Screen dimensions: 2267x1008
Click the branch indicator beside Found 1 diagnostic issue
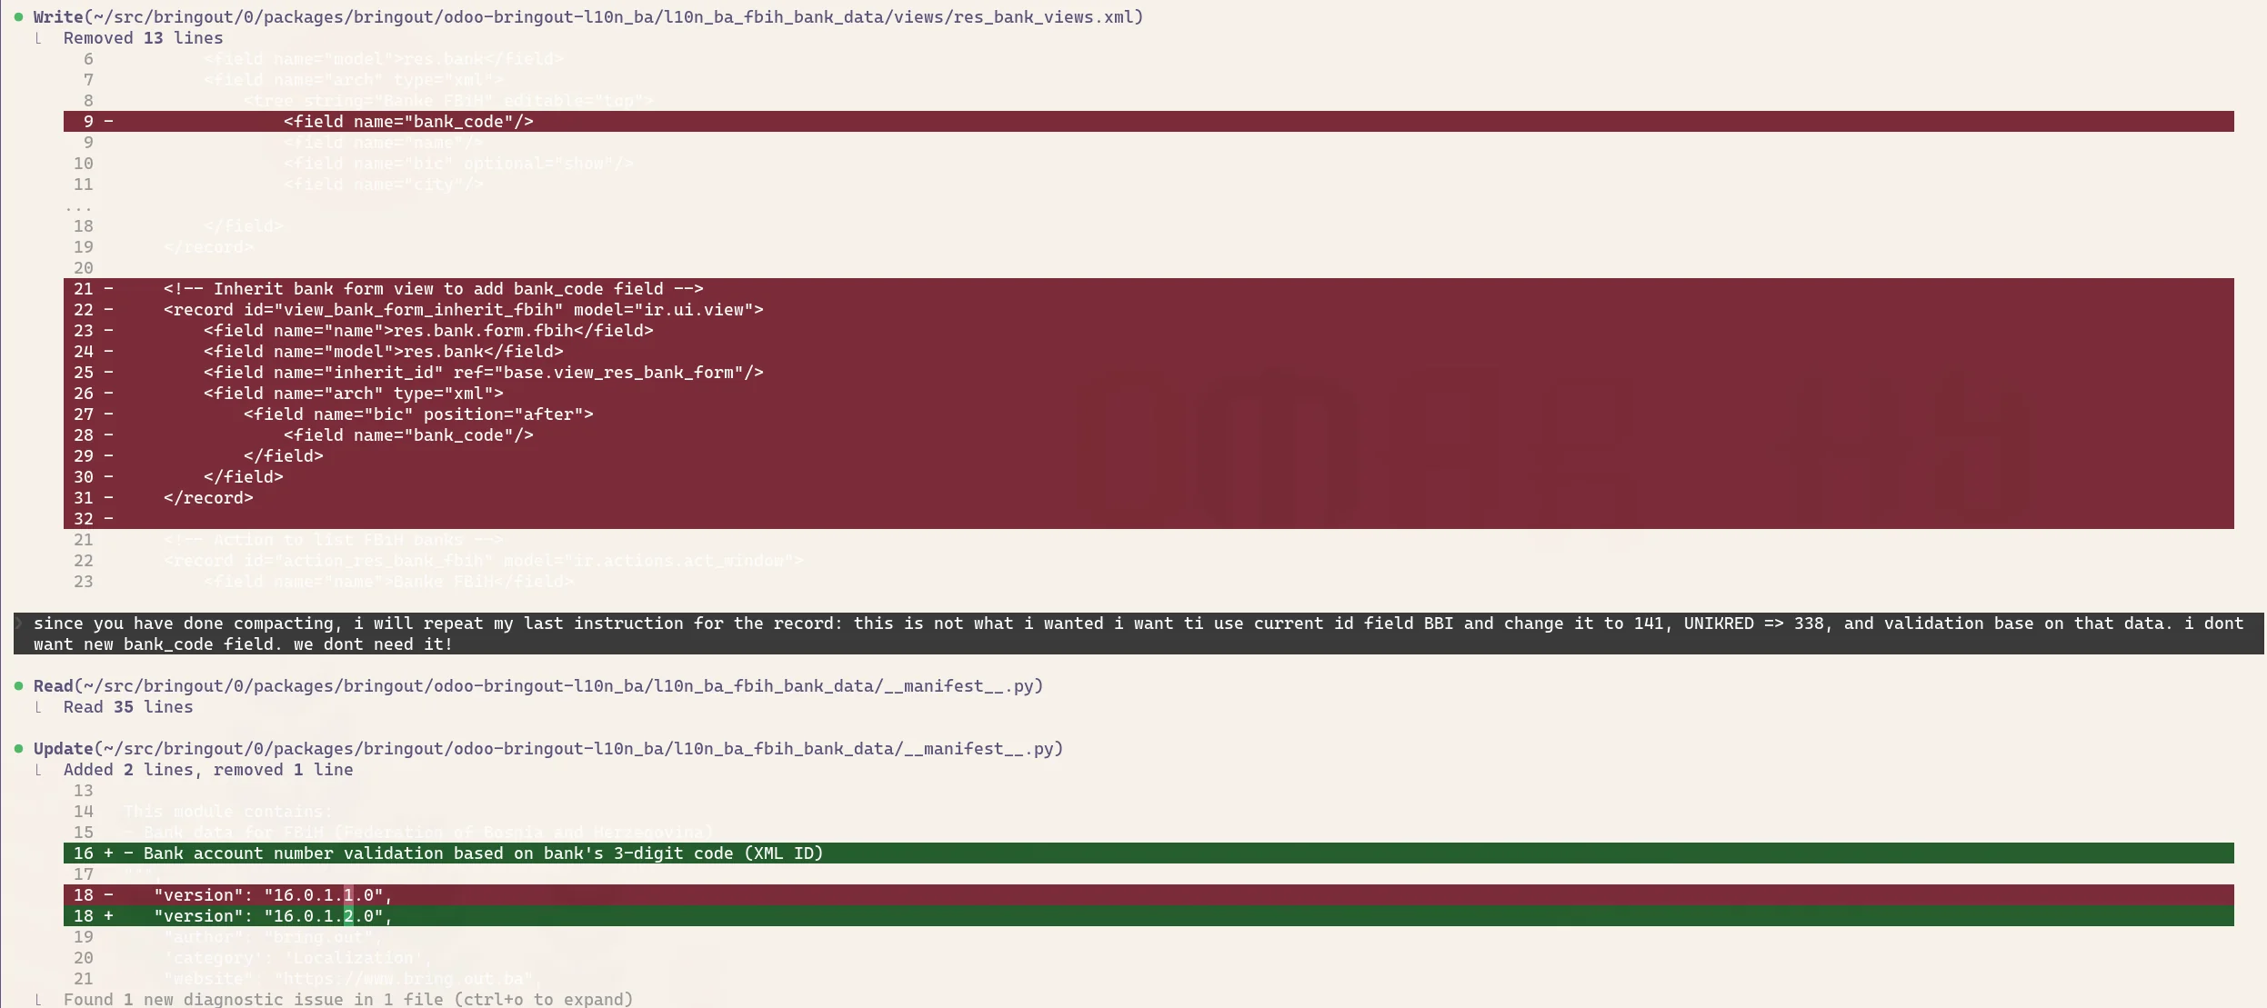coord(38,998)
